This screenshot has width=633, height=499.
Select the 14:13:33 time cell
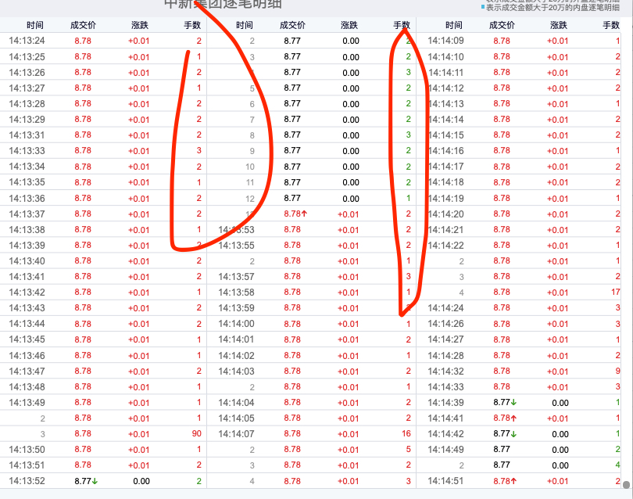(27, 151)
